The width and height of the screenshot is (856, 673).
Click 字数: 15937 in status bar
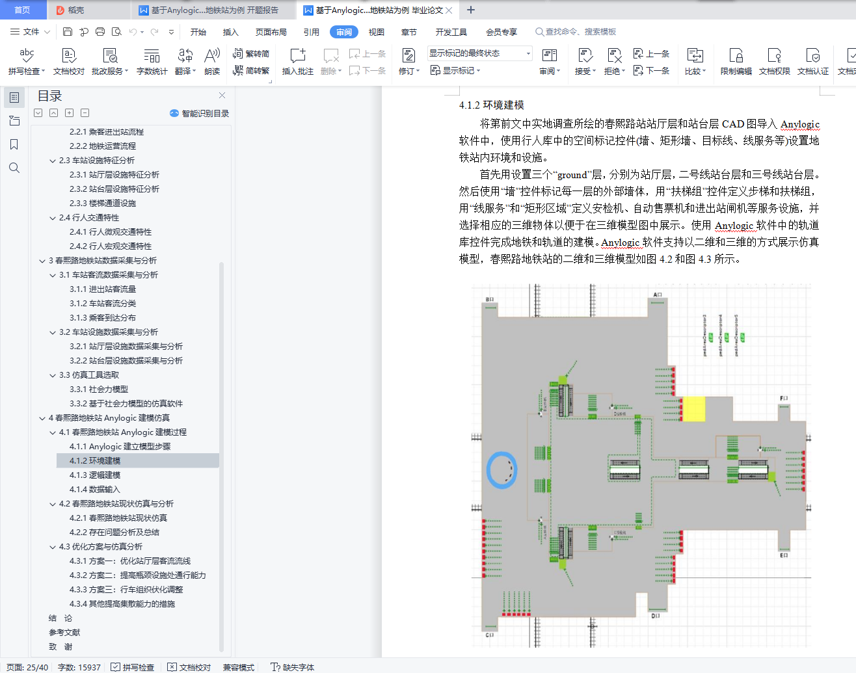[79, 667]
